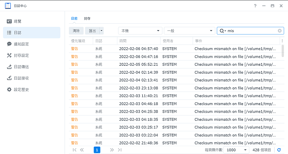
Task: Click the 428 個項目 item count
Action: click(x=262, y=150)
